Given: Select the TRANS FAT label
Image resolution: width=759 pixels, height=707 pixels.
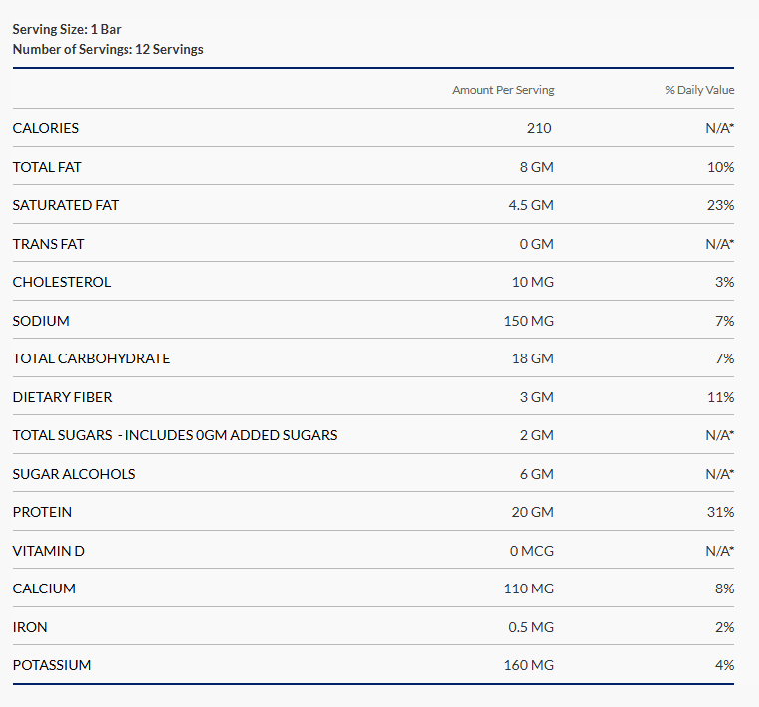Looking at the screenshot, I should point(48,244).
